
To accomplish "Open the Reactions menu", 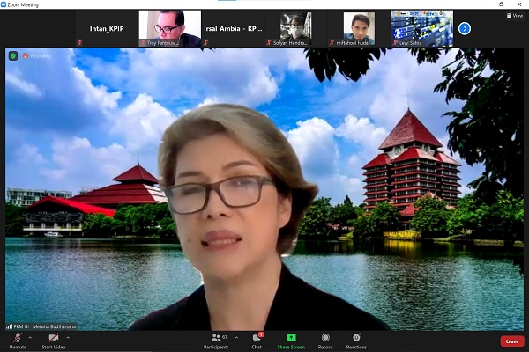I will click(356, 338).
